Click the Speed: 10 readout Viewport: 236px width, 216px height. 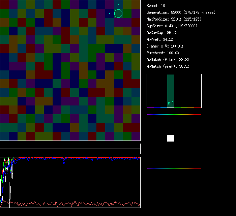(156, 6)
